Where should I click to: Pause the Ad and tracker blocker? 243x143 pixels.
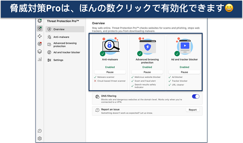click(184, 72)
